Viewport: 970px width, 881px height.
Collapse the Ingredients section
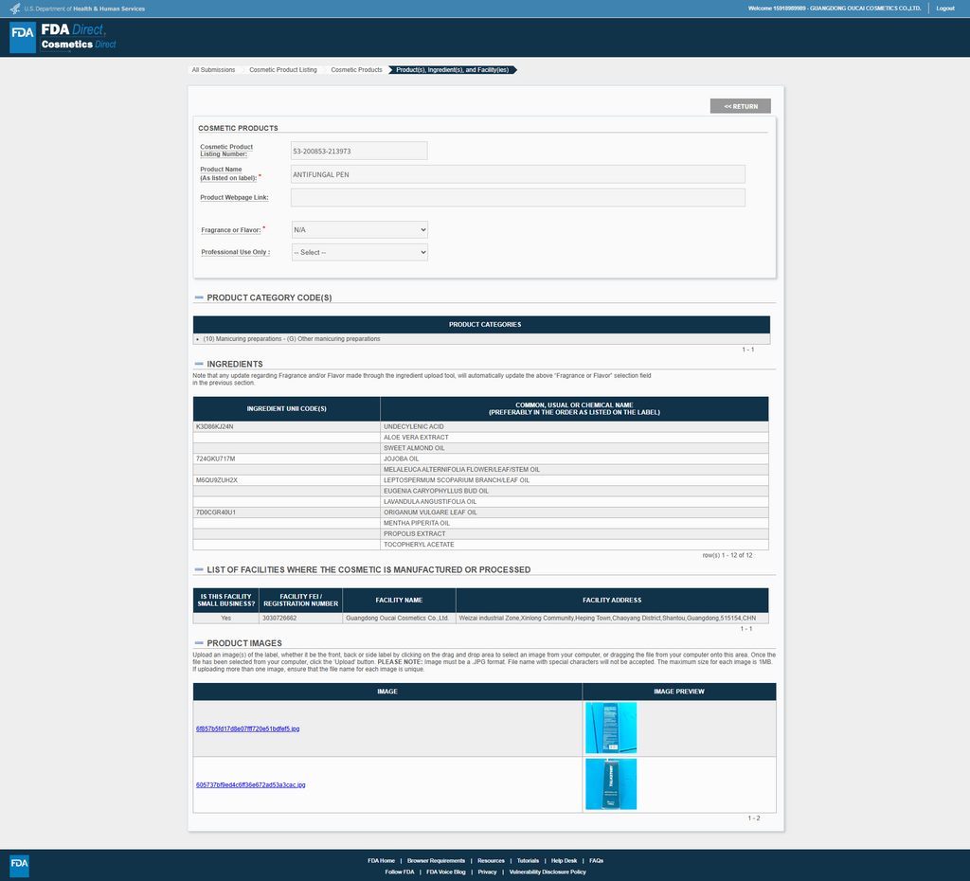tap(199, 364)
